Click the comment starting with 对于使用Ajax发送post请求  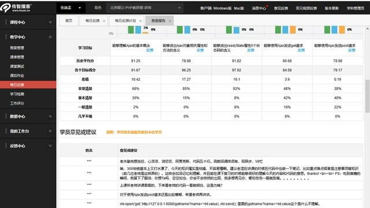166,195
